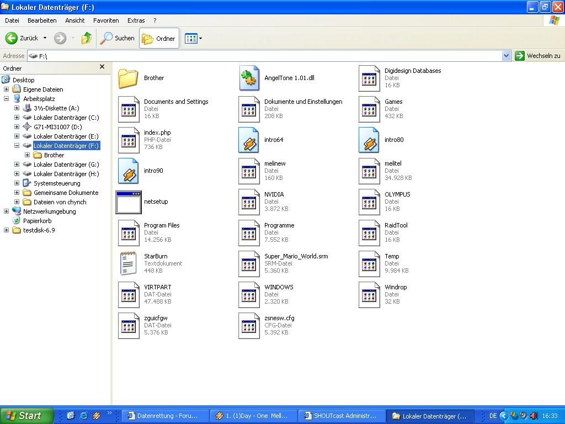The width and height of the screenshot is (565, 424).
Task: Select Lokaler Datenträger (H:) in the tree
Action: click(x=66, y=174)
